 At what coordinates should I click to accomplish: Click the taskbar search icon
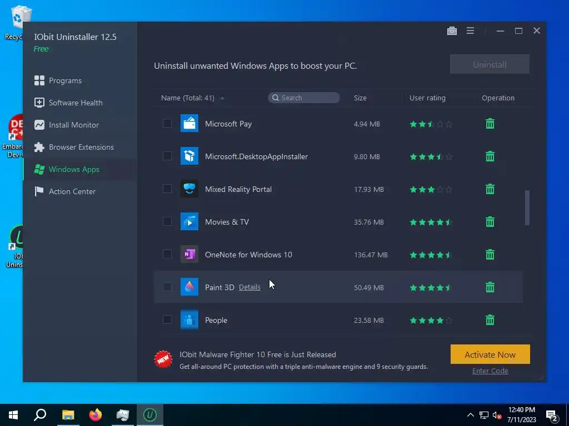(40, 415)
